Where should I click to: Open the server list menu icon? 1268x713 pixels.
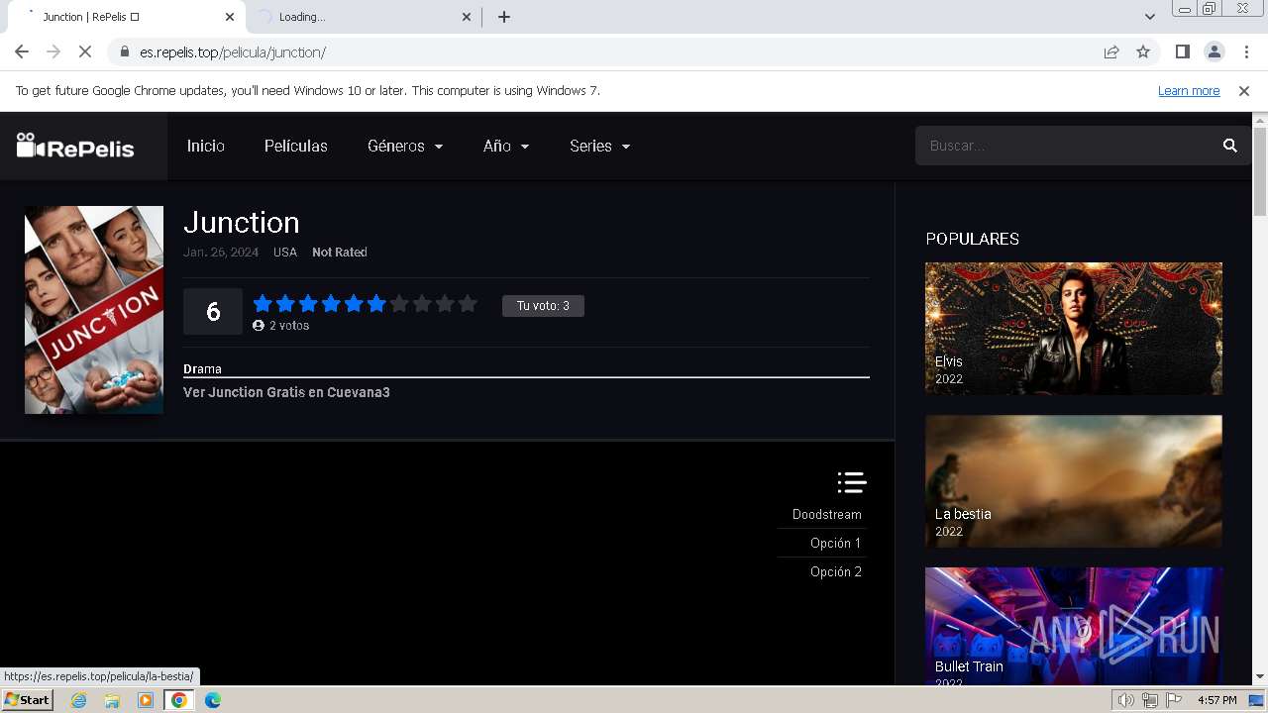(x=852, y=482)
